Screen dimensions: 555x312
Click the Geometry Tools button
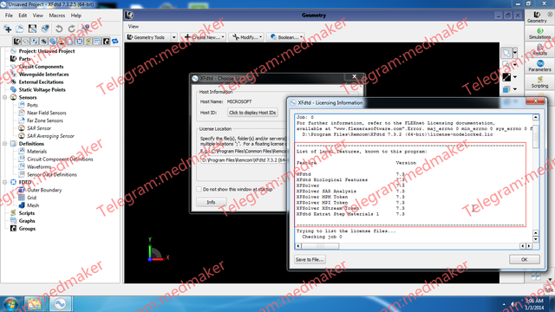[148, 37]
